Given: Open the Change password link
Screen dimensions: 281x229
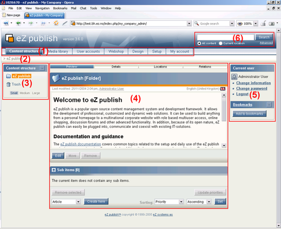Looking at the screenshot, I should 251,88.
